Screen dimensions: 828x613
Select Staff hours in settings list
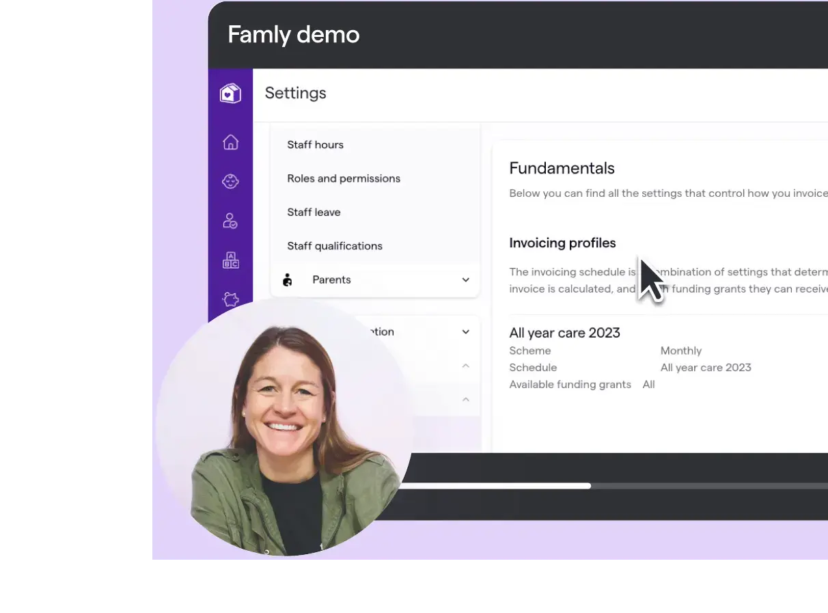coord(315,145)
